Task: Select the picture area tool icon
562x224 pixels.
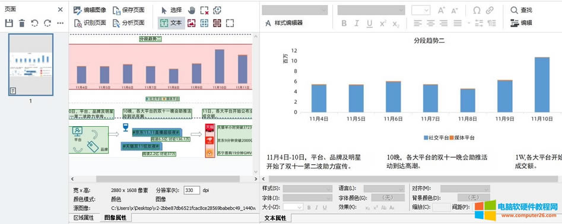Action: pyautogui.click(x=192, y=23)
